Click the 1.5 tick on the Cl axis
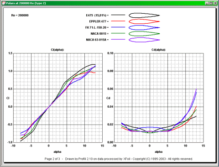 click(10, 53)
